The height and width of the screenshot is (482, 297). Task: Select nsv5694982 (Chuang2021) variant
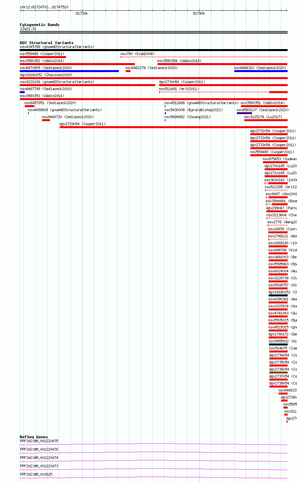coord(188,117)
